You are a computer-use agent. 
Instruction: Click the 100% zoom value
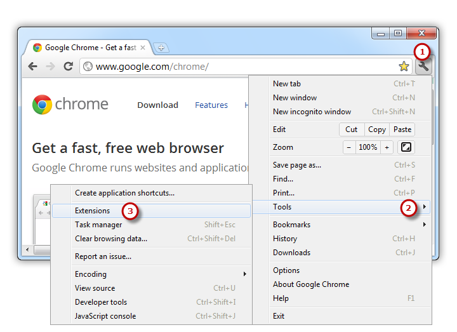click(x=368, y=147)
